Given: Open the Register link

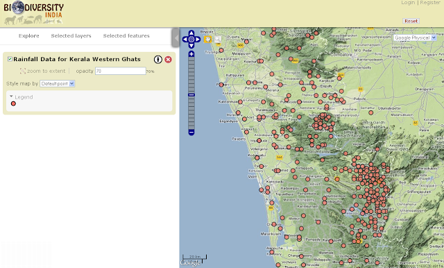Looking at the screenshot, I should click(x=430, y=3).
